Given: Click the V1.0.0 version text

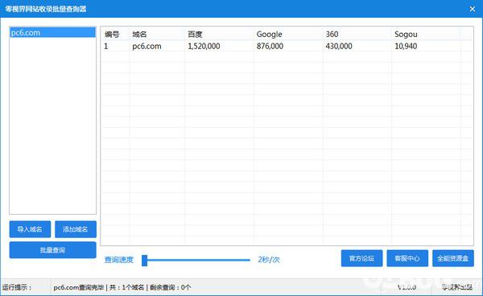Looking at the screenshot, I should pos(407,287).
